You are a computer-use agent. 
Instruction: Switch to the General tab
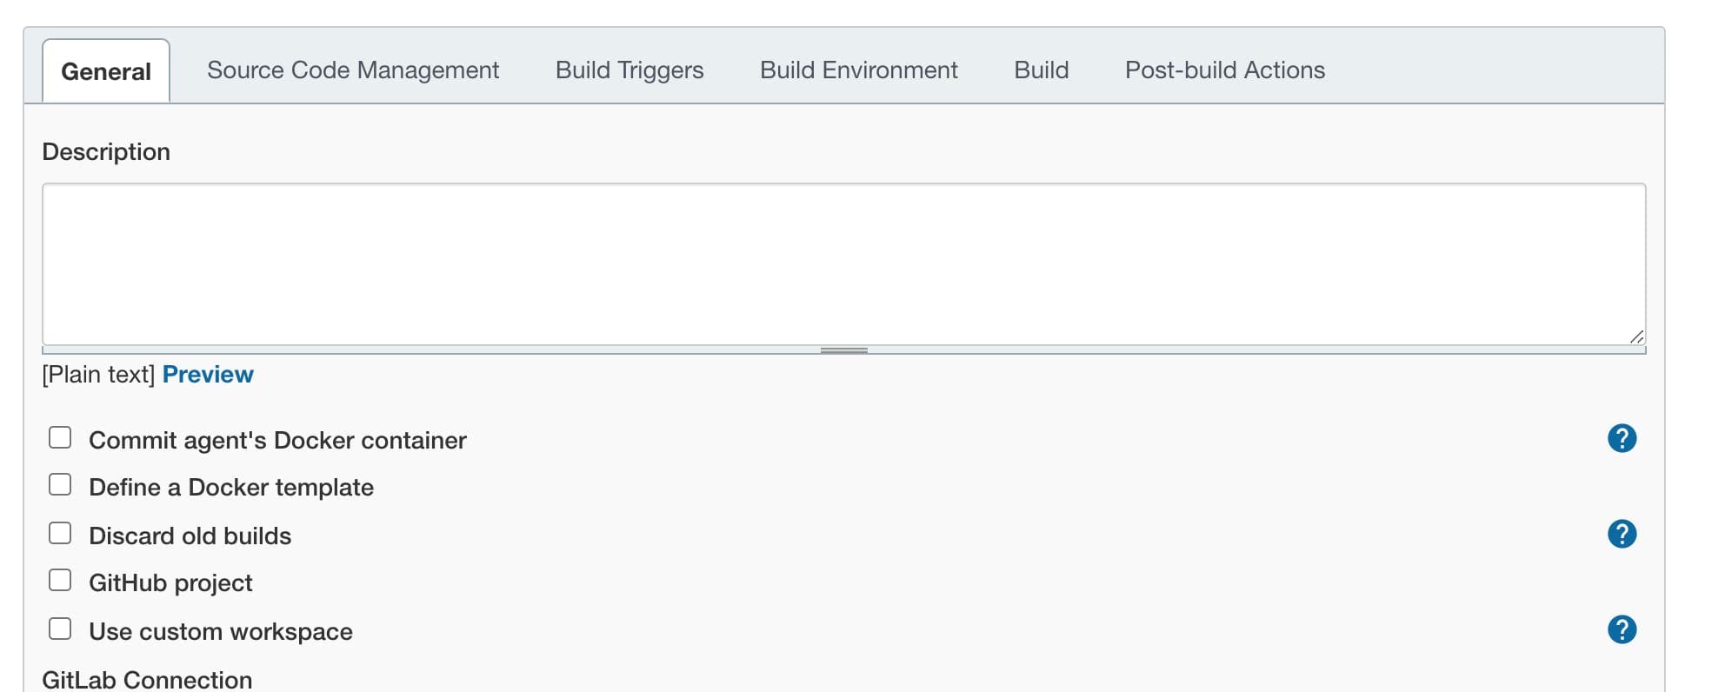pyautogui.click(x=106, y=71)
